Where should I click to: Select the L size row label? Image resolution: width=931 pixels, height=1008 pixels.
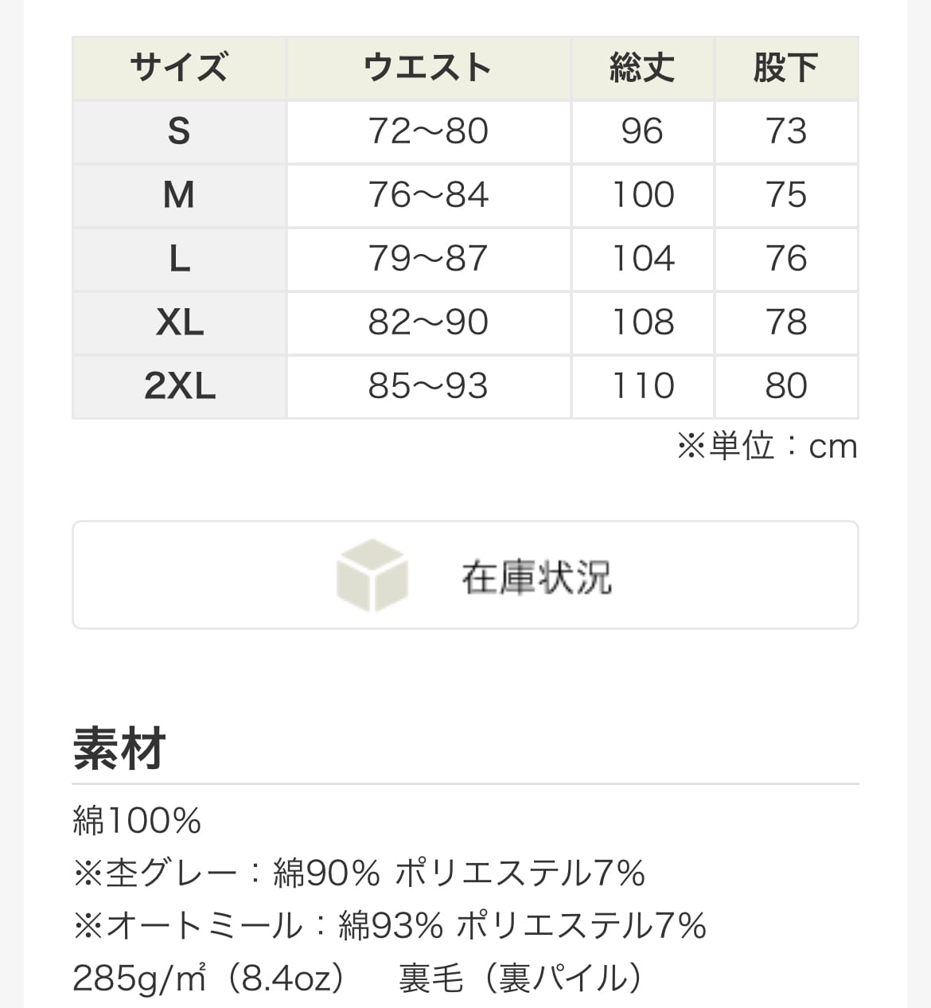tap(179, 259)
